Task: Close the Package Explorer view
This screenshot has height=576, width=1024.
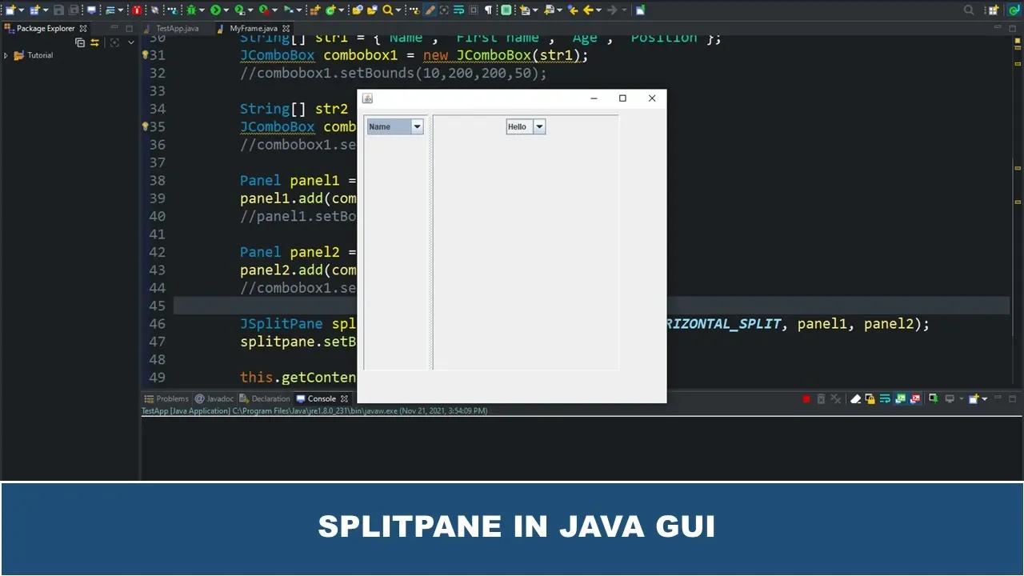Action: click(83, 28)
